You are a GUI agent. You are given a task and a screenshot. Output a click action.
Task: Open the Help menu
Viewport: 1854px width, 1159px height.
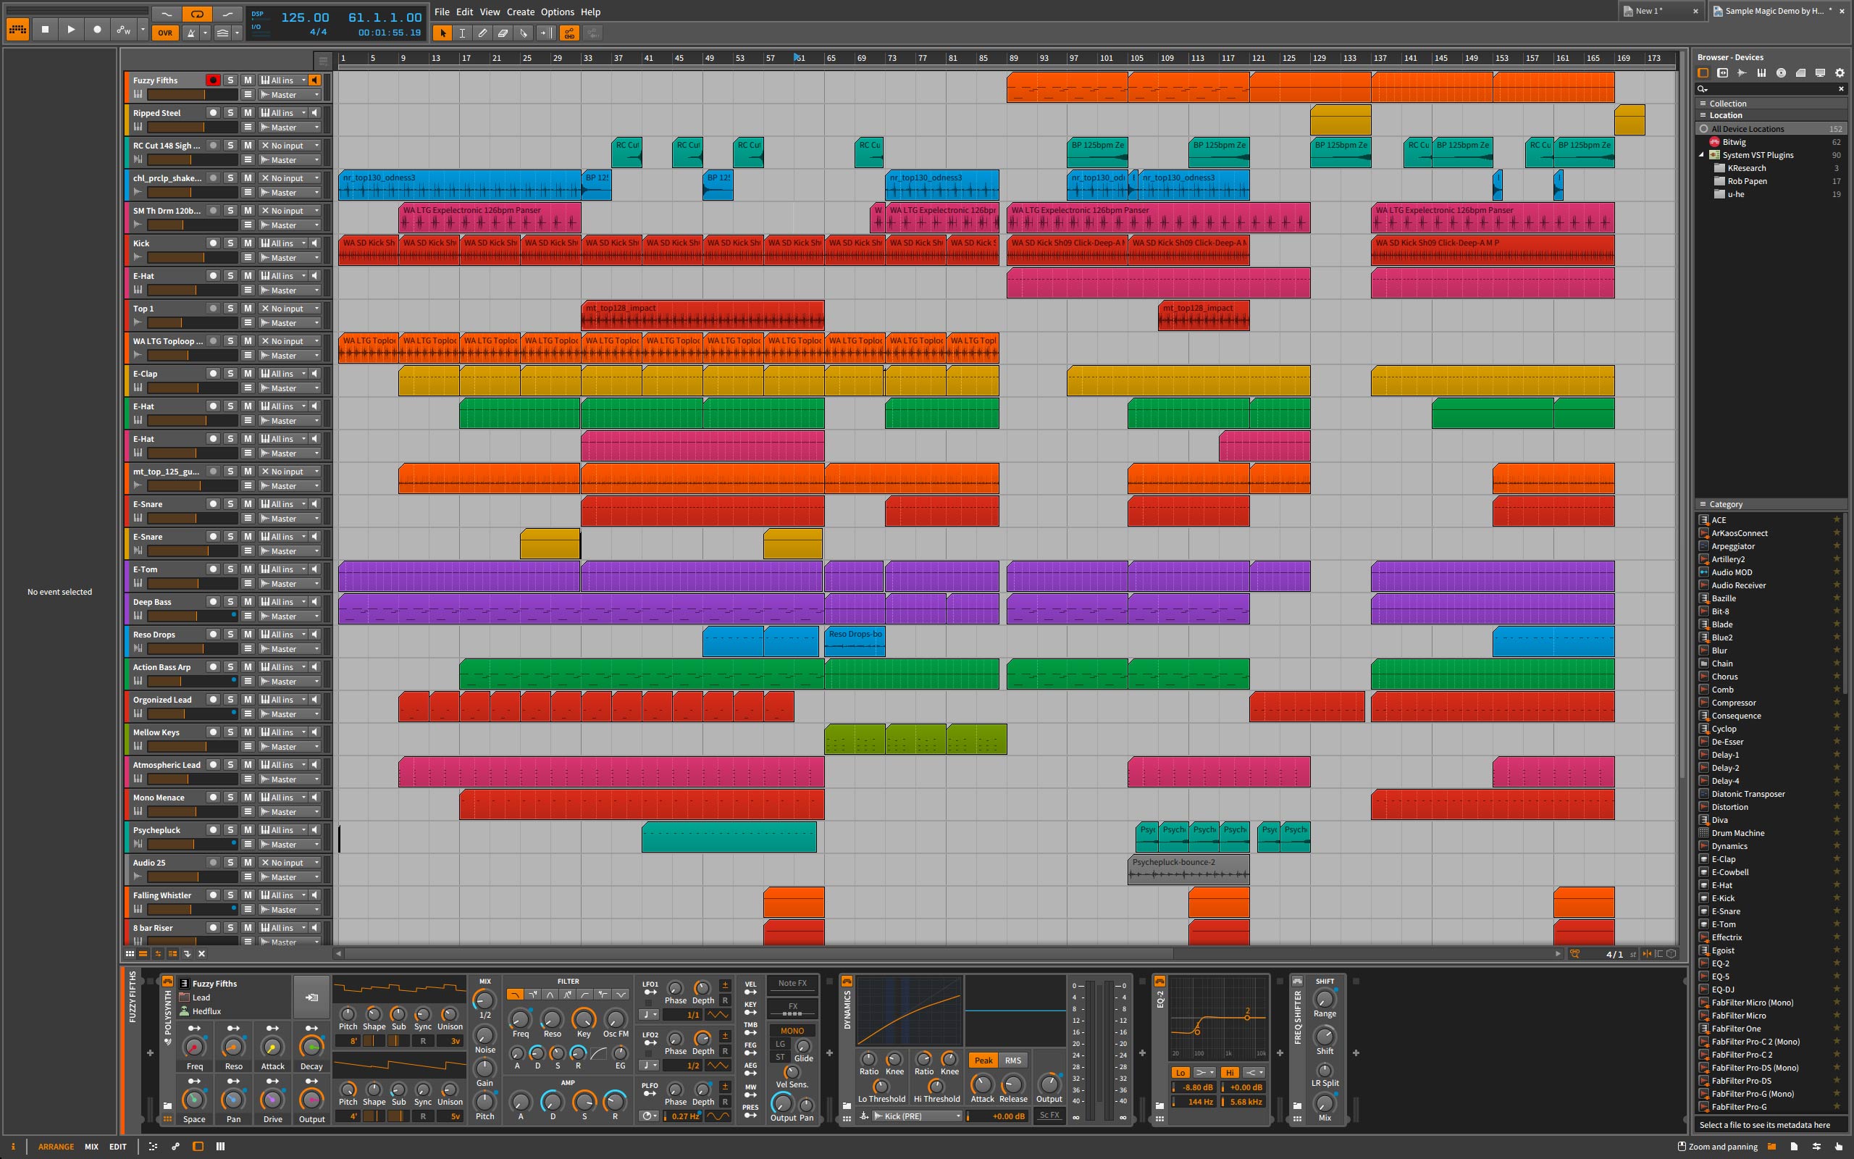click(590, 12)
